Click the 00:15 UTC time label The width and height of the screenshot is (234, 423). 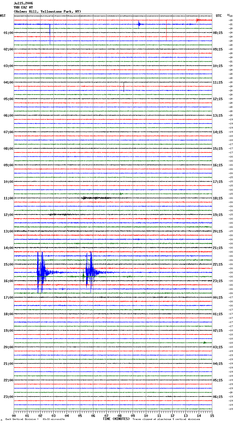tap(218, 298)
